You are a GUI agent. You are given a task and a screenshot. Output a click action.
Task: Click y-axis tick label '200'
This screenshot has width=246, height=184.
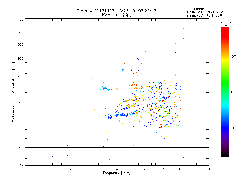(20, 103)
